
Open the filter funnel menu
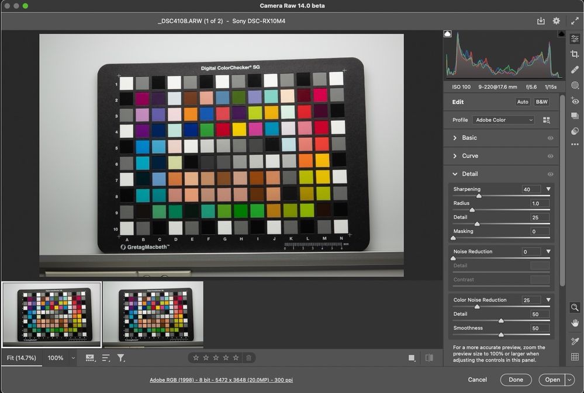click(x=120, y=358)
